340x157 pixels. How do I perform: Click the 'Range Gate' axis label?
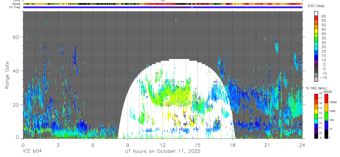(7, 75)
